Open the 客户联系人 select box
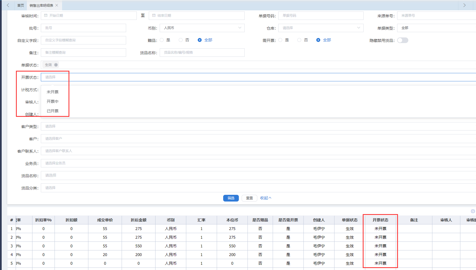This screenshot has width=476, height=270. coord(258,151)
